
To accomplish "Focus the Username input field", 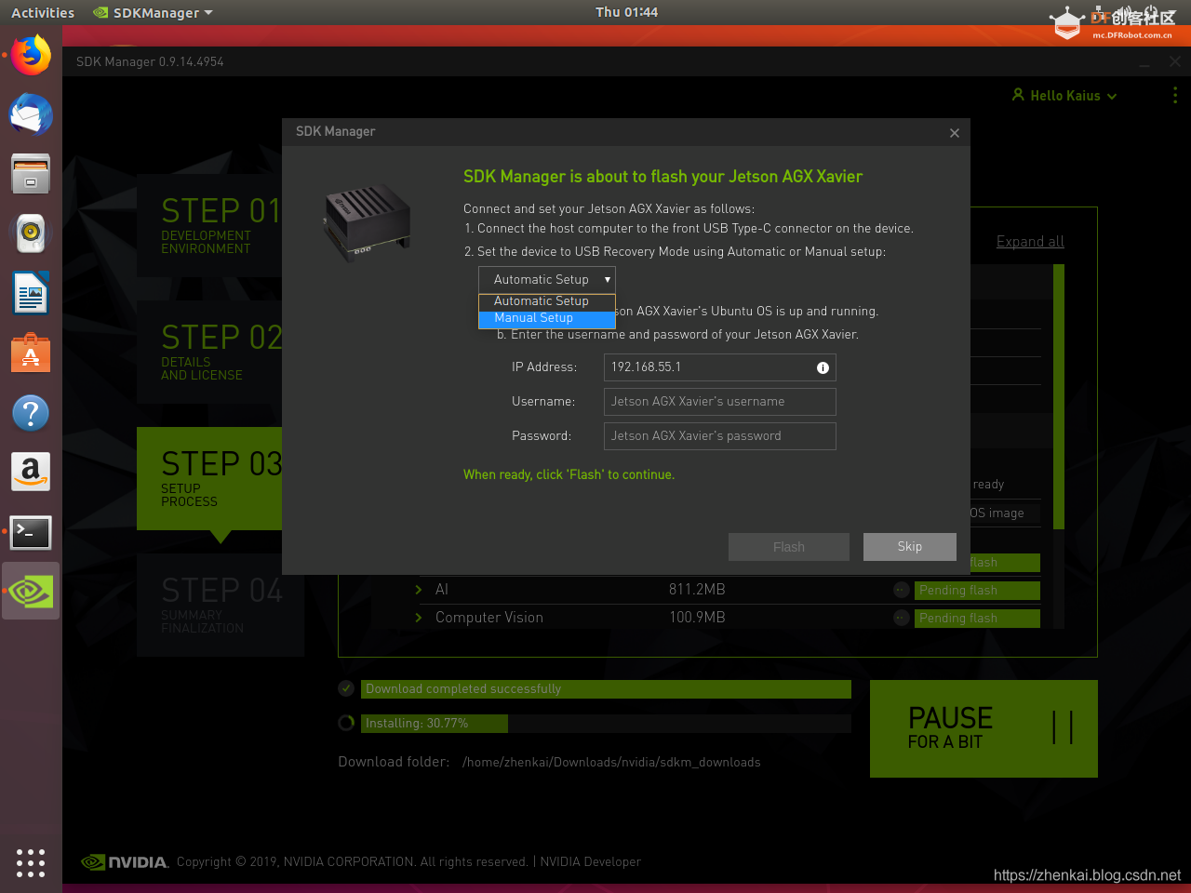I will point(720,402).
